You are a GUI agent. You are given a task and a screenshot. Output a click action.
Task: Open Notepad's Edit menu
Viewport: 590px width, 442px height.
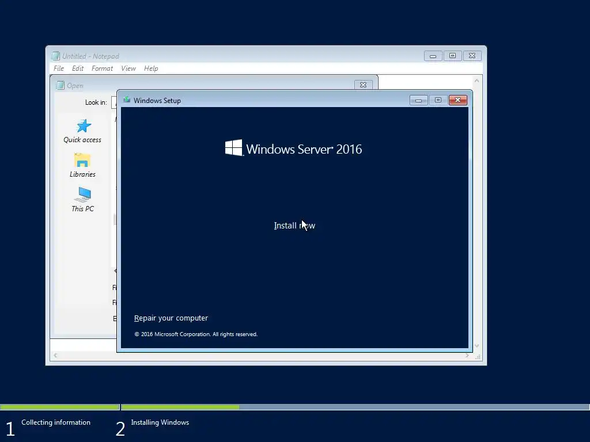point(78,68)
